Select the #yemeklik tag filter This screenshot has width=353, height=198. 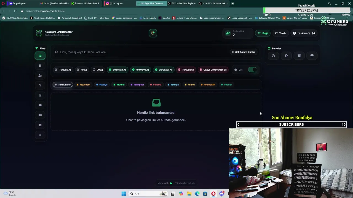point(208,85)
